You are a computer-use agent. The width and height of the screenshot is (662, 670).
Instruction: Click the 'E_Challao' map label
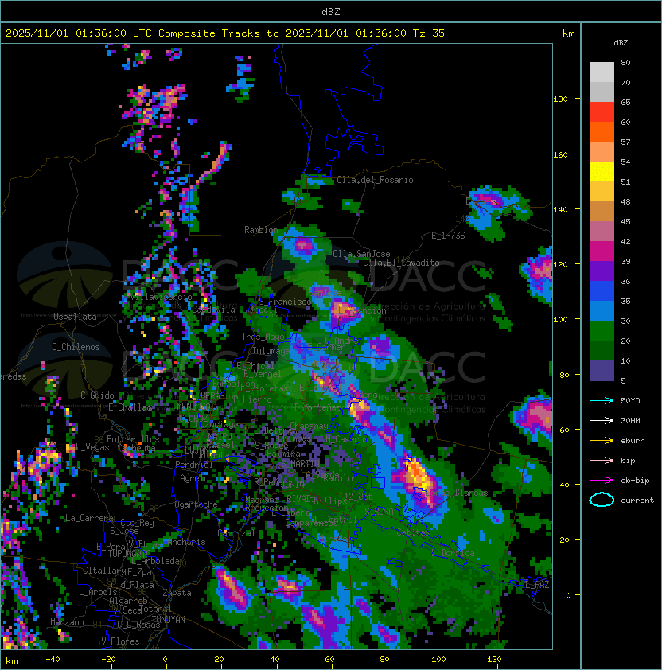pyautogui.click(x=130, y=407)
